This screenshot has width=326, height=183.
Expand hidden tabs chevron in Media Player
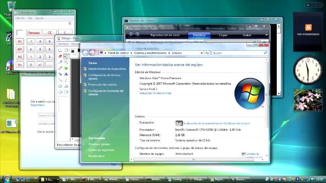(x=266, y=35)
